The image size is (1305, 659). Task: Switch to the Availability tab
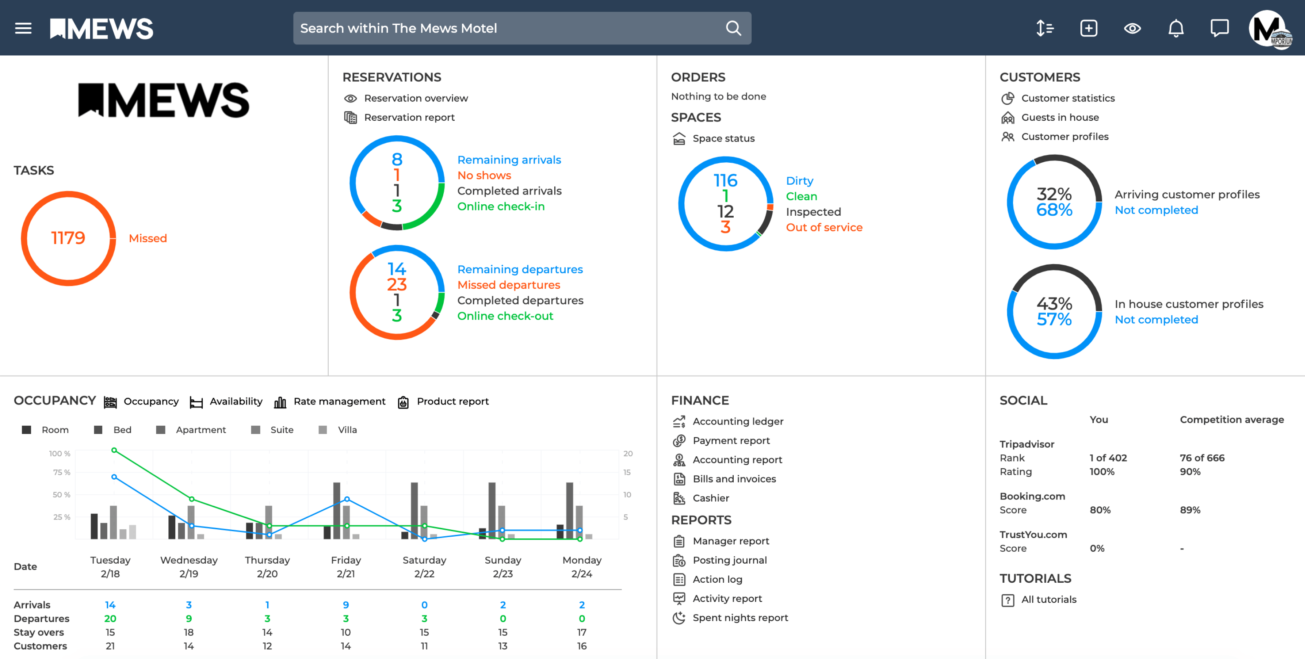coord(236,401)
